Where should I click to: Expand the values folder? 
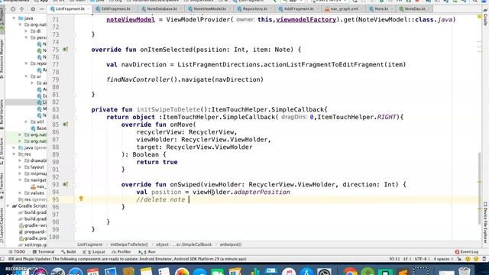click(x=20, y=193)
